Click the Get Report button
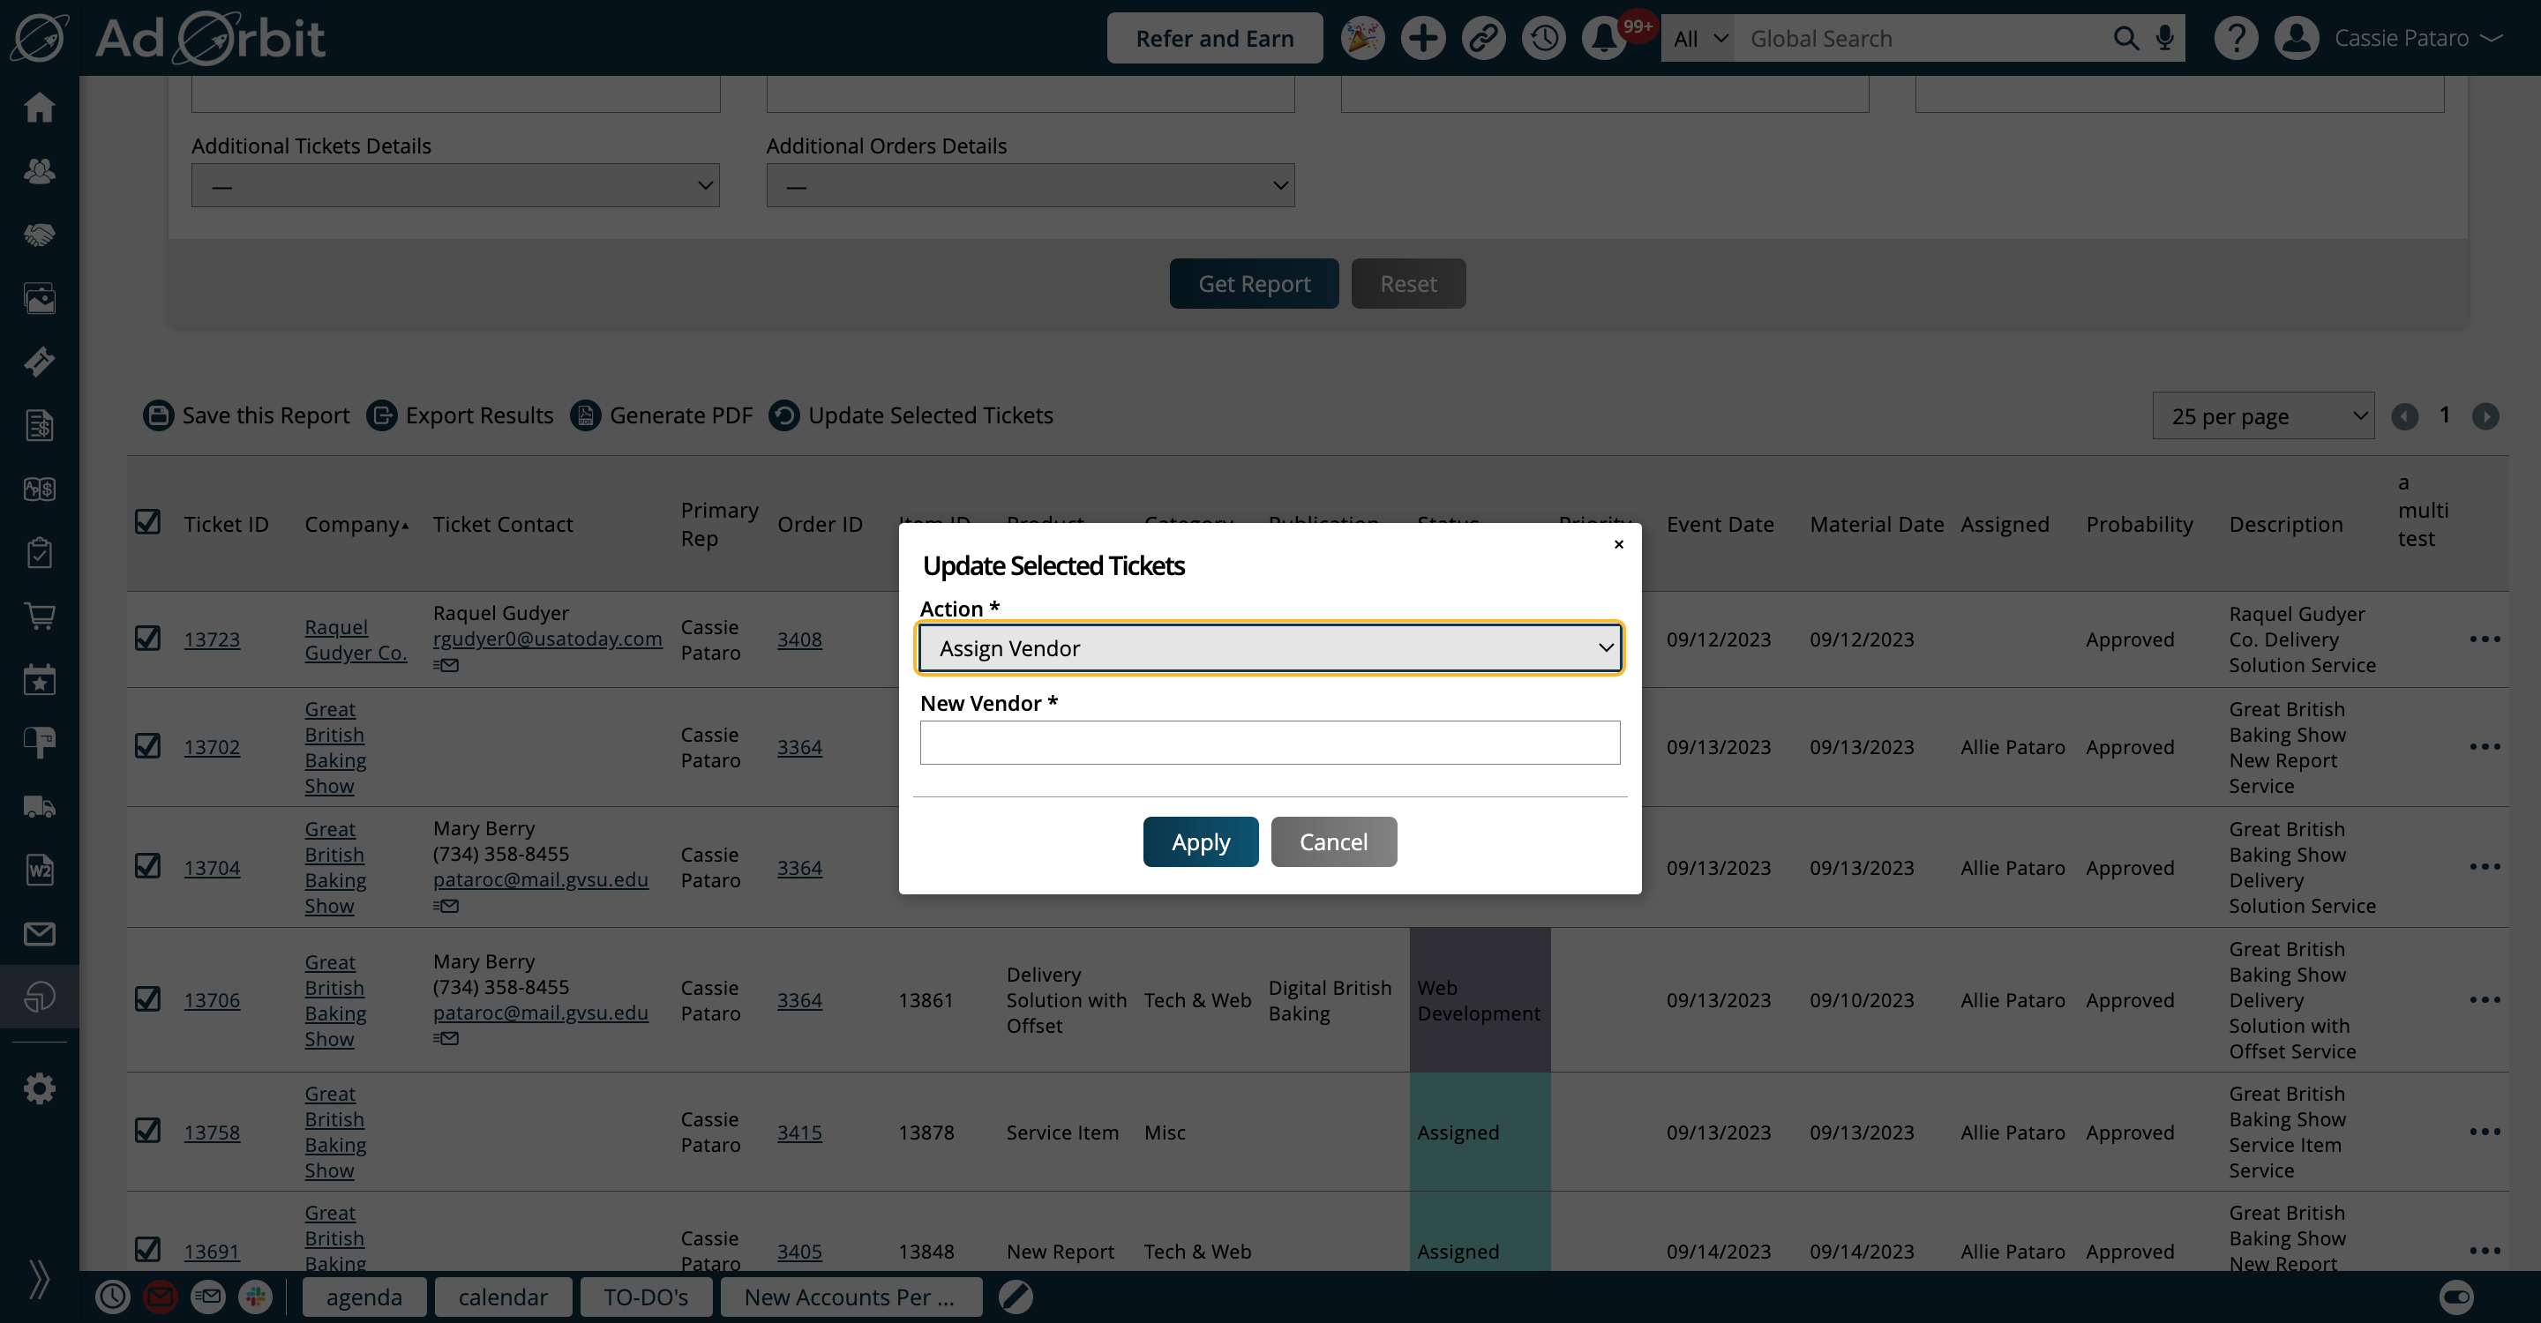Viewport: 2541px width, 1323px height. tap(1254, 284)
